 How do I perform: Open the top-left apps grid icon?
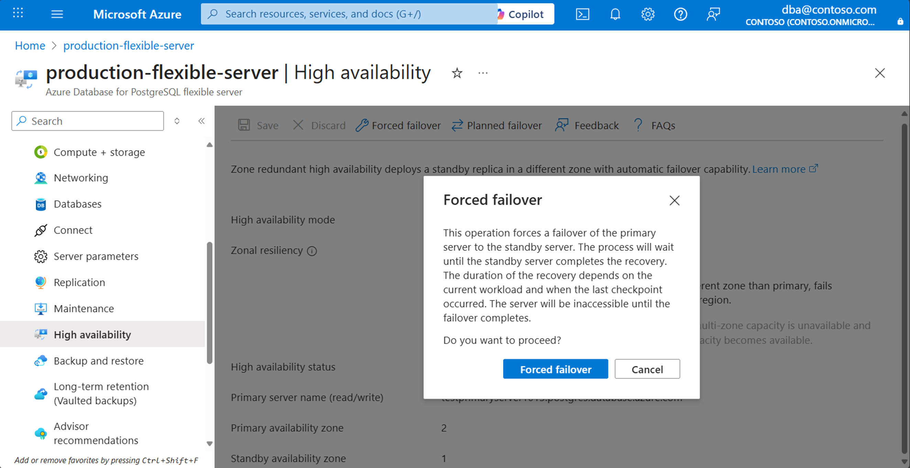[x=18, y=13]
